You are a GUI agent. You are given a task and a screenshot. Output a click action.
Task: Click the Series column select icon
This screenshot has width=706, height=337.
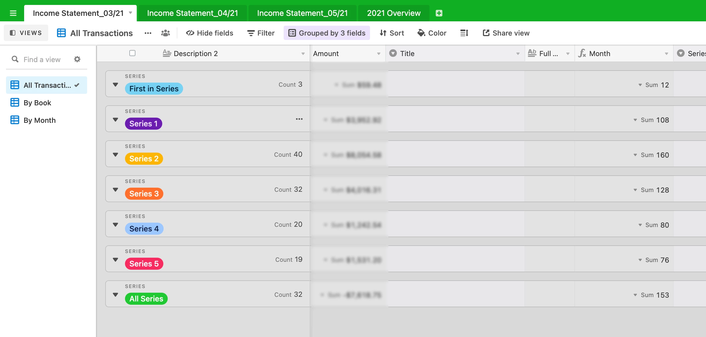click(x=681, y=53)
